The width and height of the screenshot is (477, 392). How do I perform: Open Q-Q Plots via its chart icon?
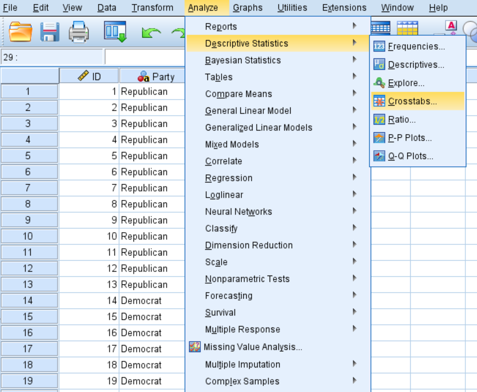(x=379, y=156)
